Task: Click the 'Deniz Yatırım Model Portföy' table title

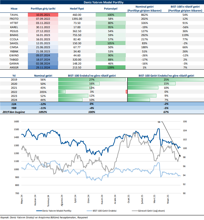Action: [x=102, y=2]
